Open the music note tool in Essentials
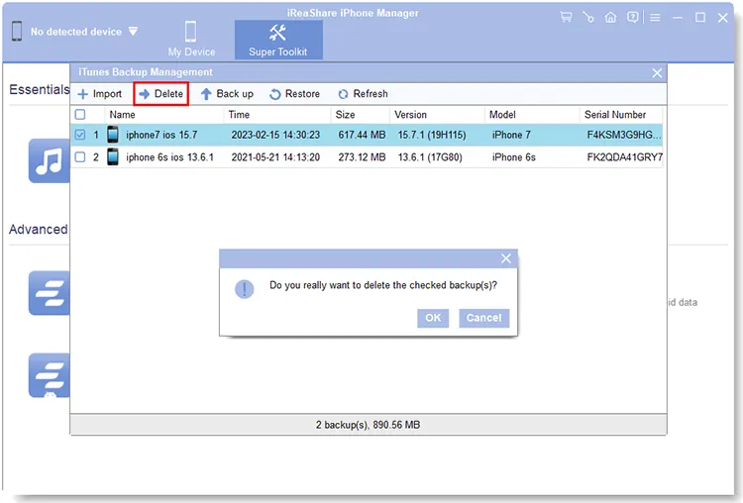Screen dimensions: 743x503 coord(50,160)
